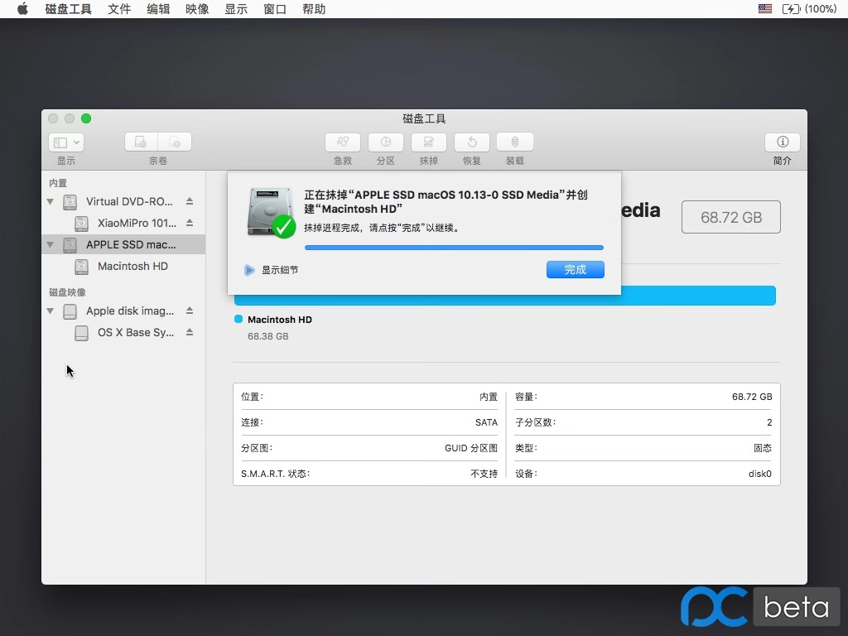Select APPLE SSD mac... in sidebar
The image size is (848, 636).
pyautogui.click(x=123, y=245)
